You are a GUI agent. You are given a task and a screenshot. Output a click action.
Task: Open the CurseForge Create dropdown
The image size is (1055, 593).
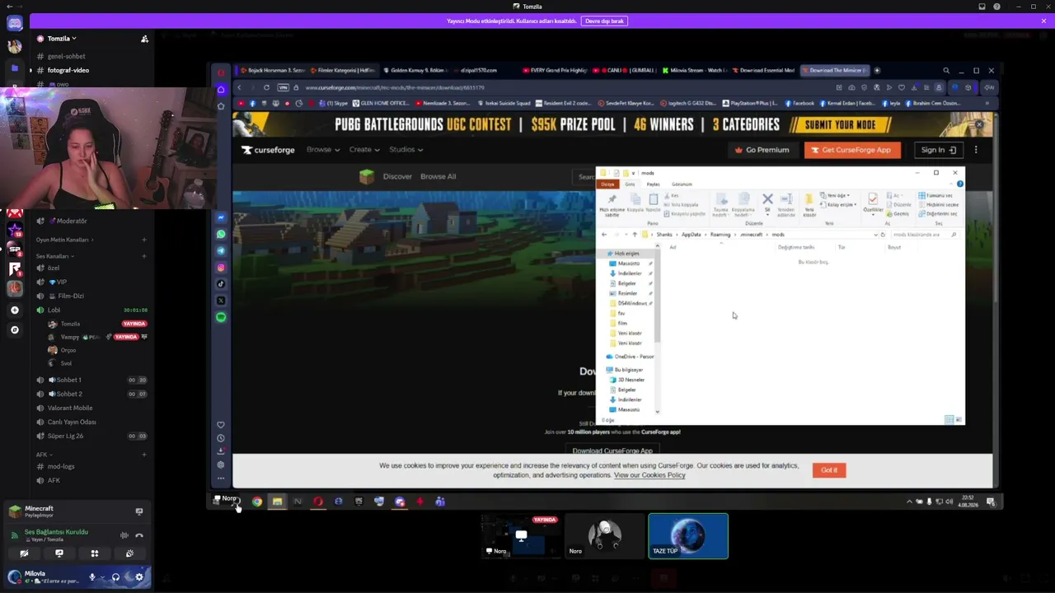[x=364, y=150]
